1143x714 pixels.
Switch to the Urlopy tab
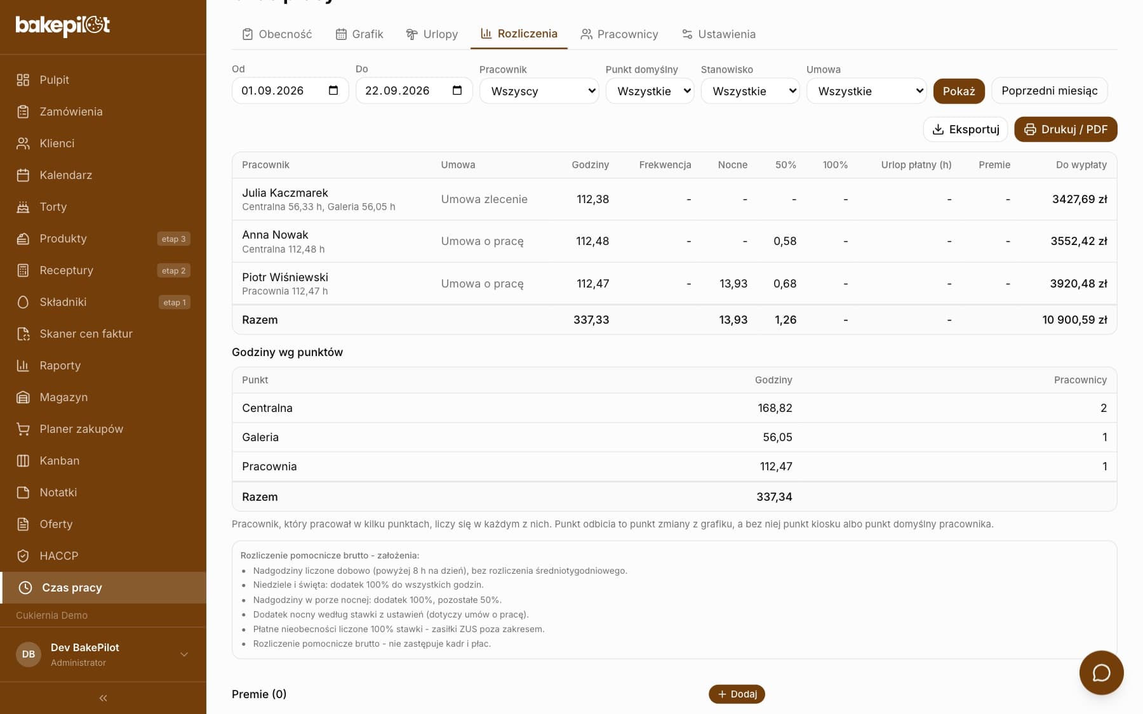432,34
